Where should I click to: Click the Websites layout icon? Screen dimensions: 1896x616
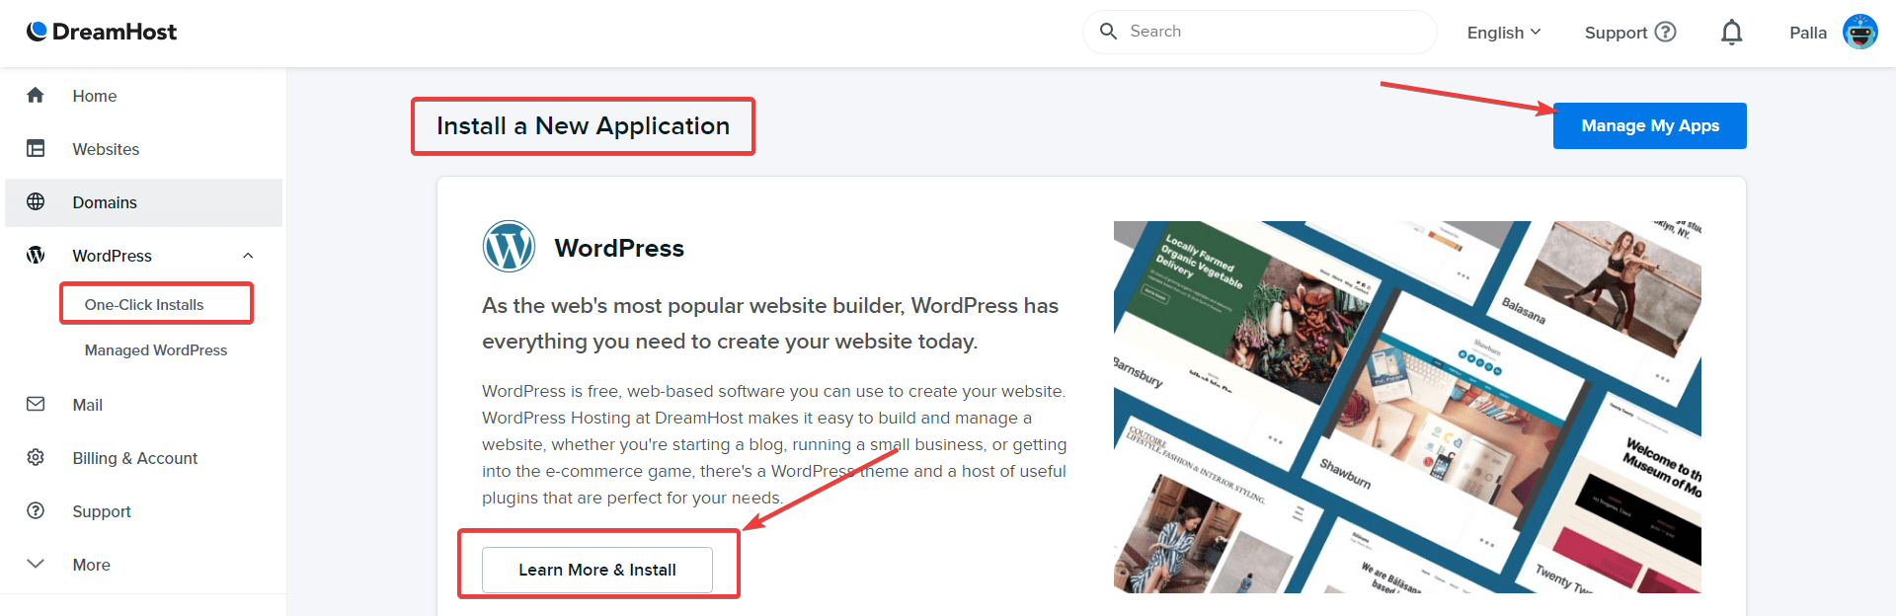point(36,148)
